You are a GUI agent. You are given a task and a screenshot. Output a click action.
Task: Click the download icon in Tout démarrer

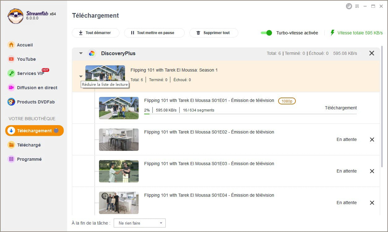coord(81,33)
